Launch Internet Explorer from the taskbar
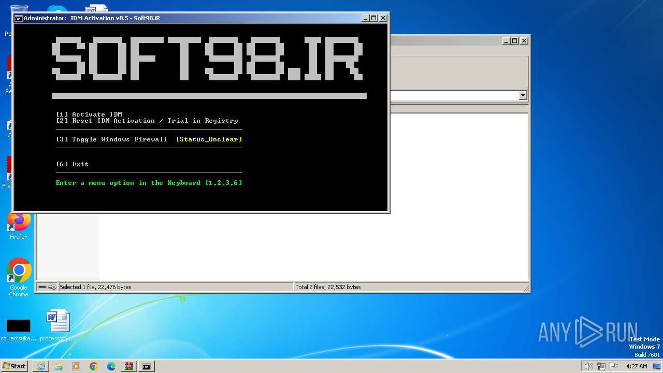The image size is (663, 373). point(41,366)
